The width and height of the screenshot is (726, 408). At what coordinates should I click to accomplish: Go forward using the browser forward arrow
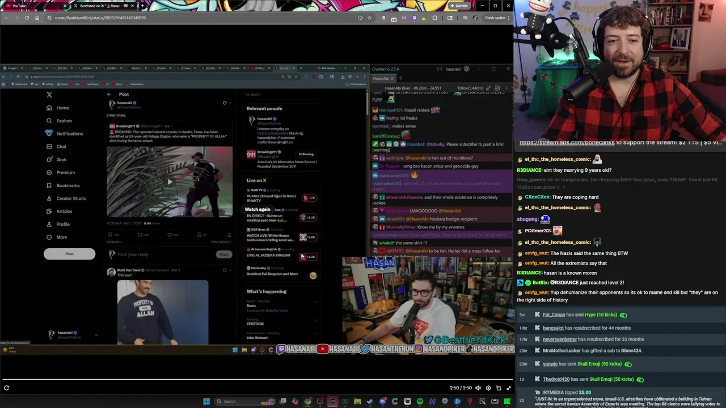coord(16,18)
